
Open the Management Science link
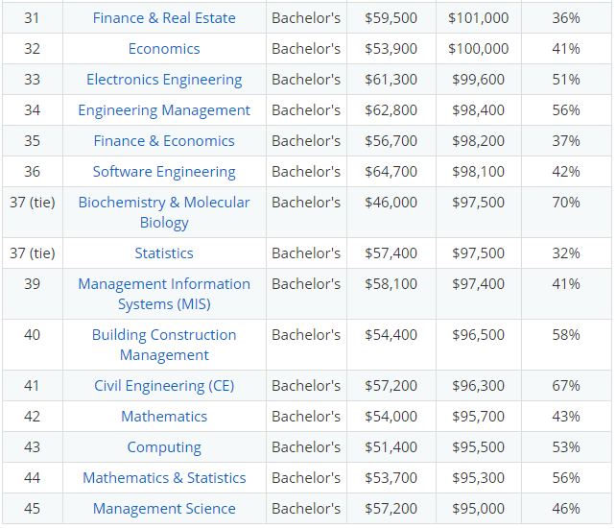(164, 509)
